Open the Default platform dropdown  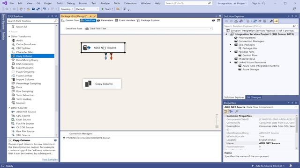[87, 9]
